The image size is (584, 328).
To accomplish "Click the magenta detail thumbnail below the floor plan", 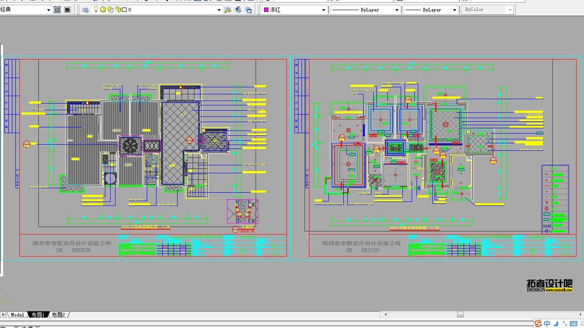I will point(242,212).
